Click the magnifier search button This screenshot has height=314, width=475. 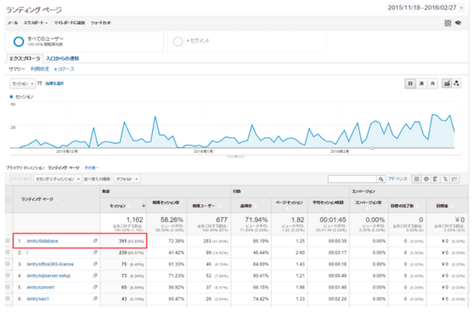381,179
